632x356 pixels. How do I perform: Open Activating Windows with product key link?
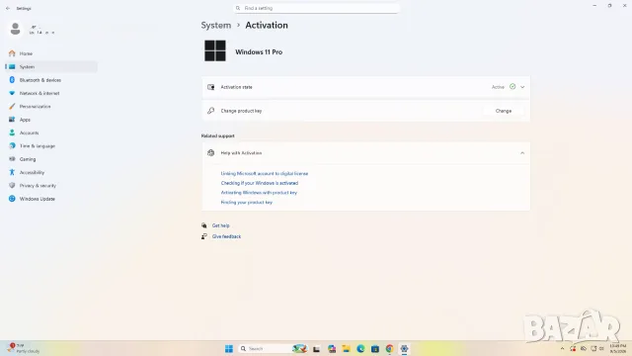259,193
